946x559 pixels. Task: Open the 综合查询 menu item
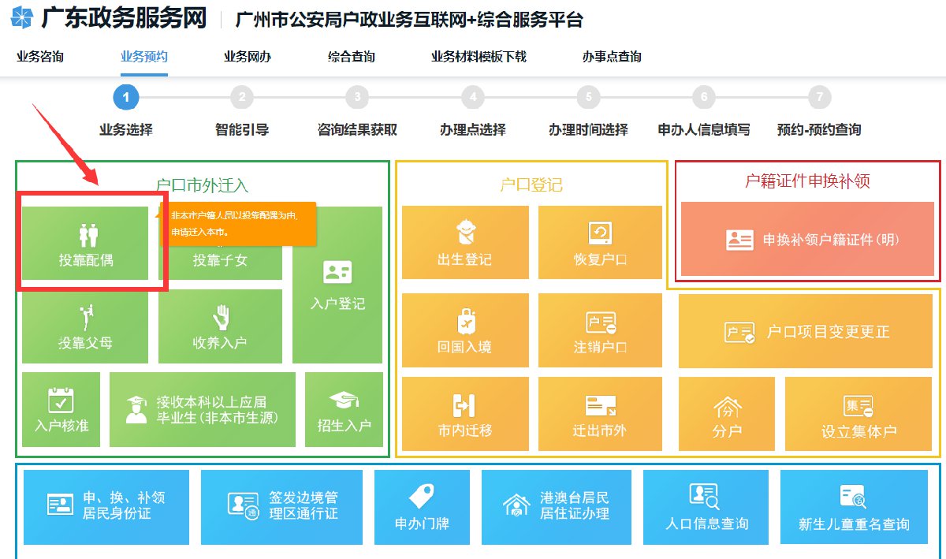pos(349,56)
